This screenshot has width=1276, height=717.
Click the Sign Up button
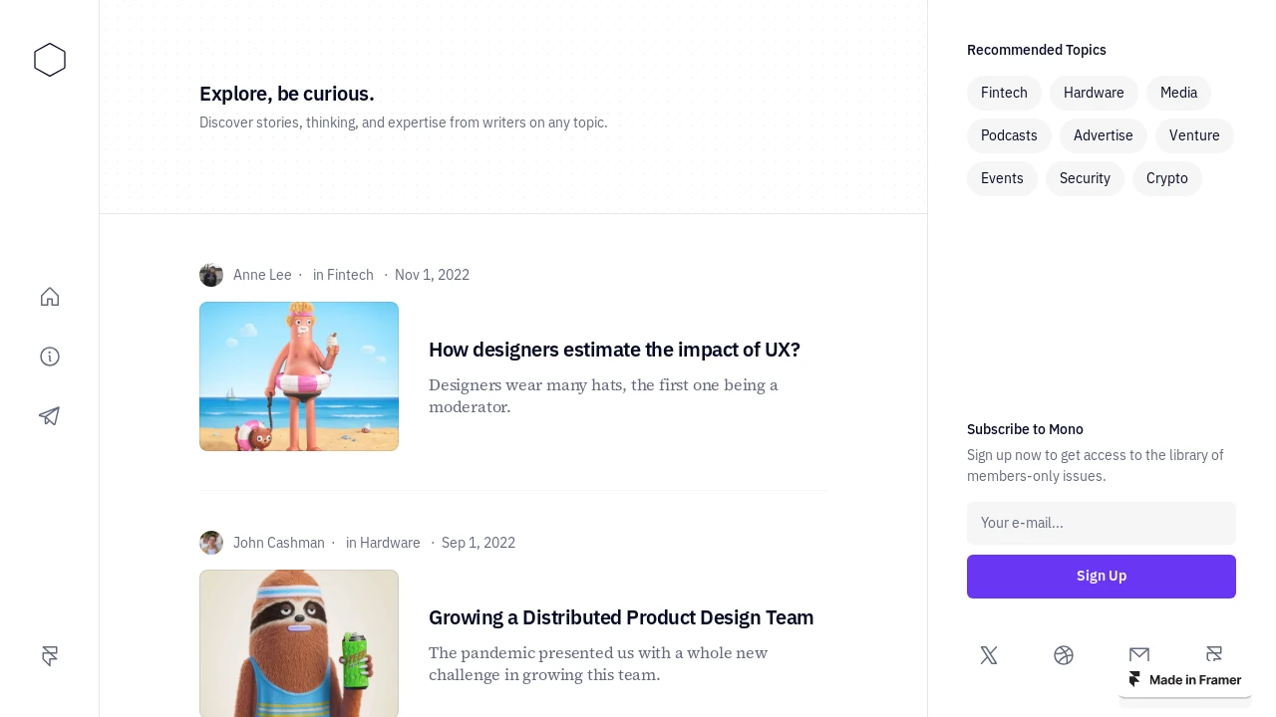click(1102, 577)
